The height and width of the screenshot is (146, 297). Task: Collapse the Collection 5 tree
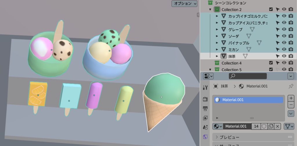pyautogui.click(x=210, y=70)
